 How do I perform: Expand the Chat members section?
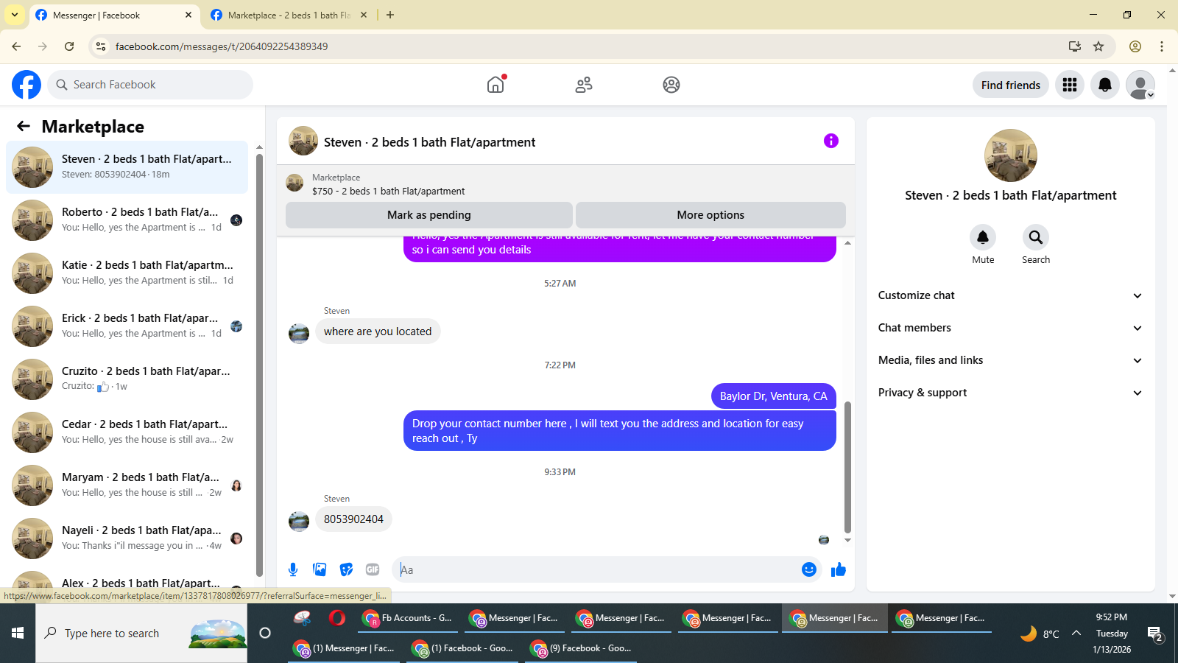(1010, 328)
